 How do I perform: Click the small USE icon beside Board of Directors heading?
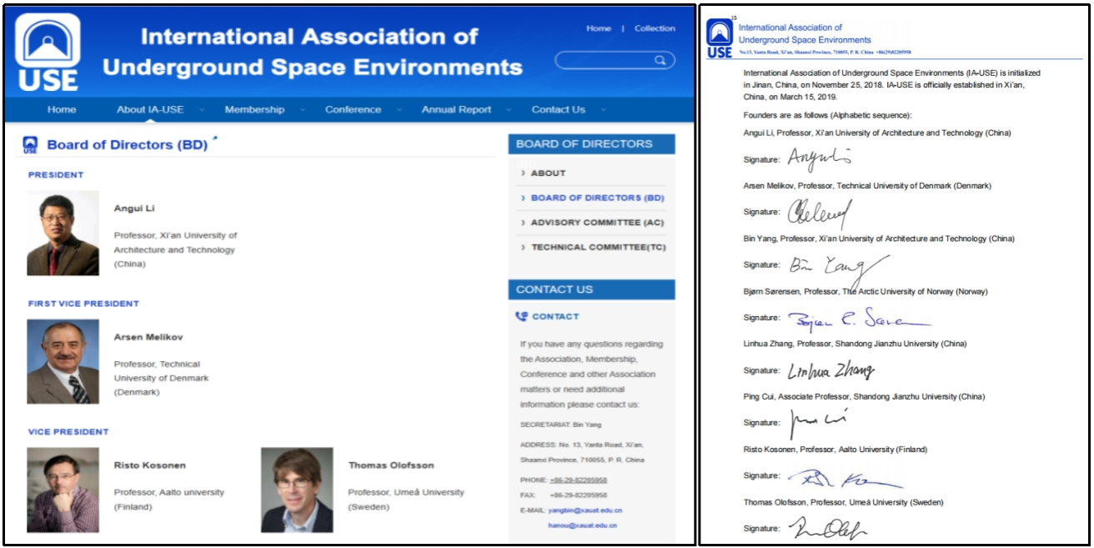(x=30, y=144)
